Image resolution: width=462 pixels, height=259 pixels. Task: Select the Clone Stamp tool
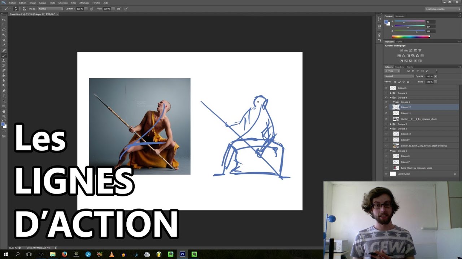click(4, 60)
